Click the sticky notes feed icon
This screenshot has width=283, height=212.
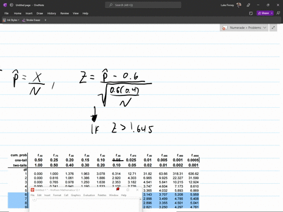[251, 14]
